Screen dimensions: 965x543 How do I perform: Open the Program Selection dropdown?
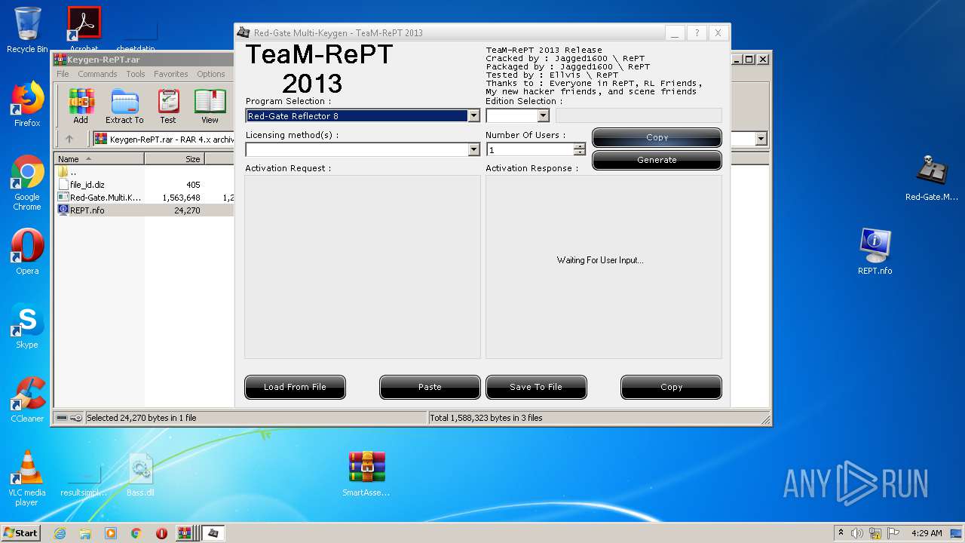click(x=473, y=116)
